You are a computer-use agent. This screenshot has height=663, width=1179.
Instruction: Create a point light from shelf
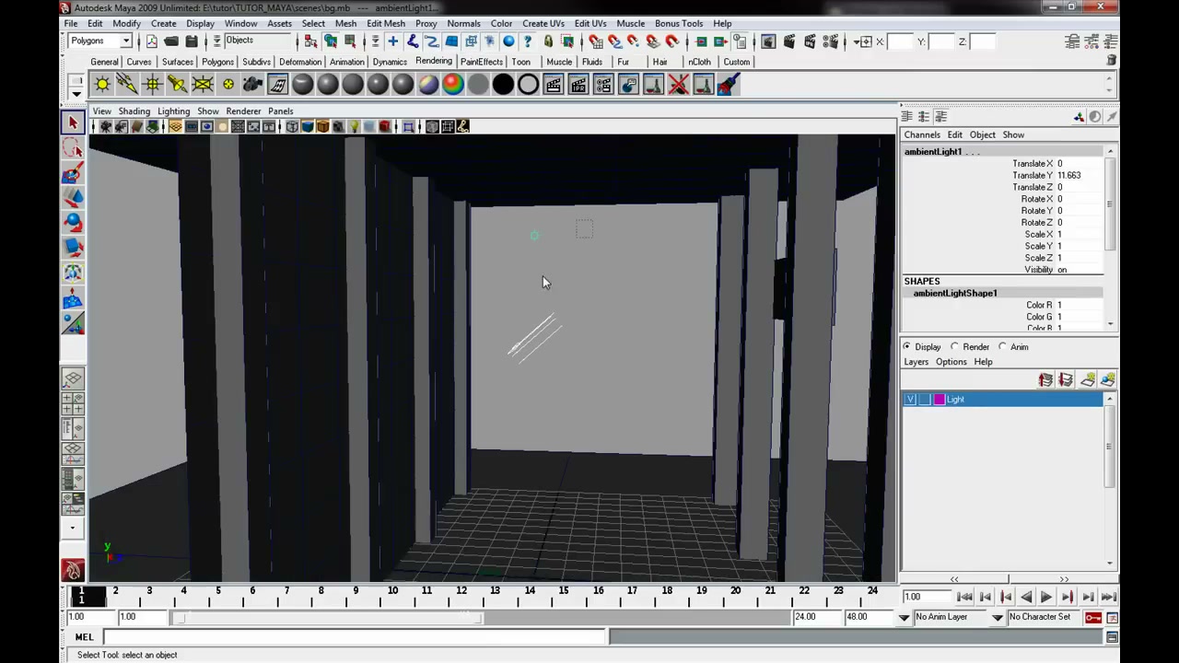[152, 85]
